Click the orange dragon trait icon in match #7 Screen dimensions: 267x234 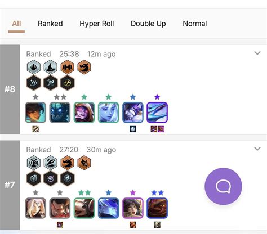point(67,163)
